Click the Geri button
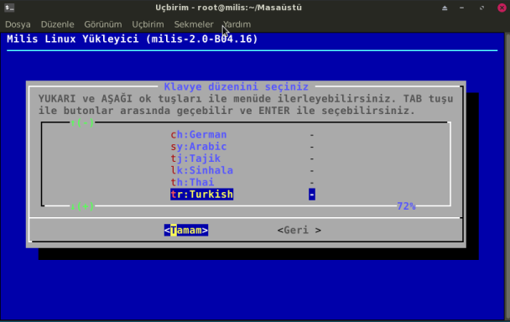 299,231
